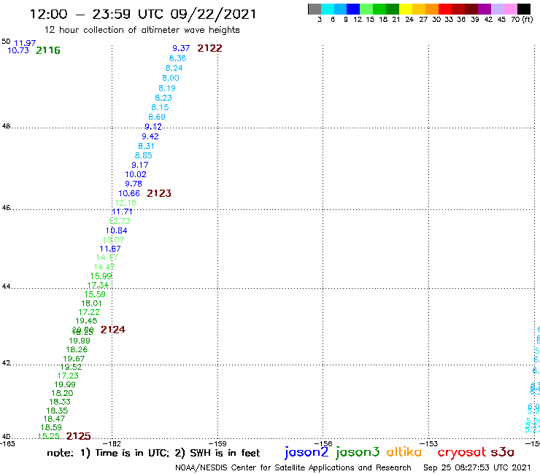Click the wave height value '8.69'

[157, 117]
